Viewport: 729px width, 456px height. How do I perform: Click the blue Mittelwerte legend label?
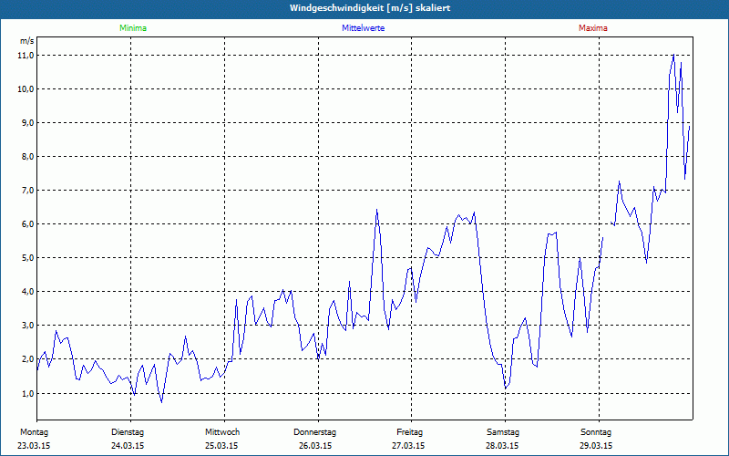[x=363, y=28]
